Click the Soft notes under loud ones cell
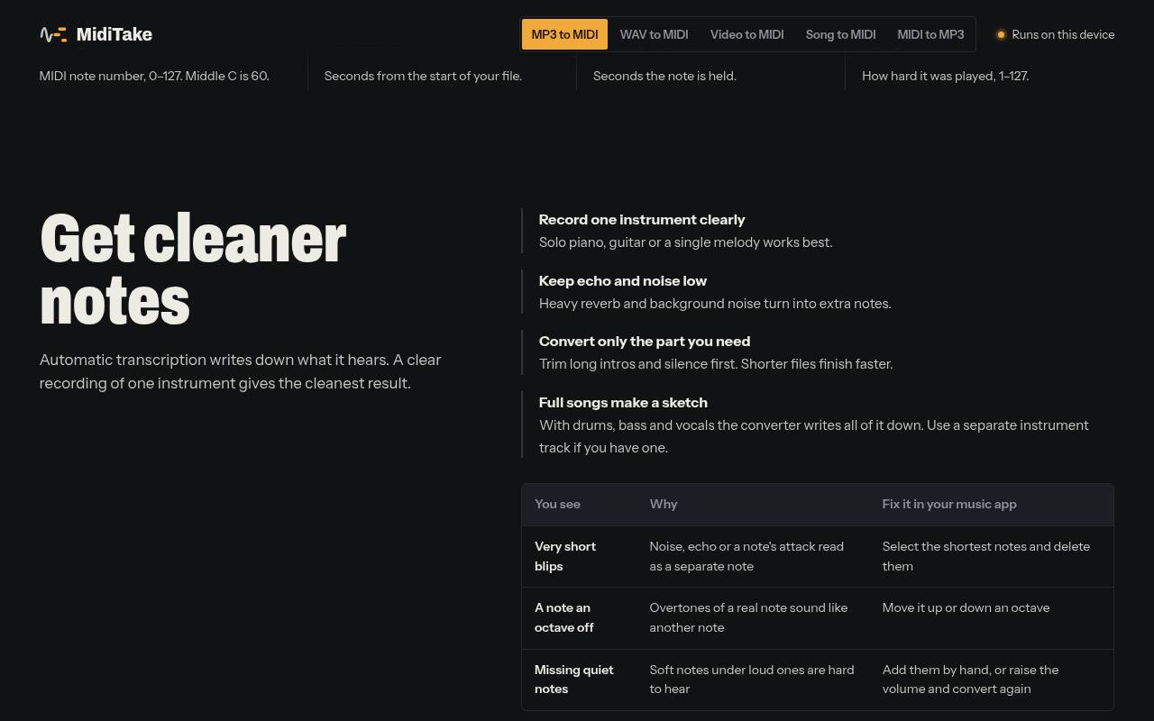Viewport: 1154px width, 721px height. [752, 680]
